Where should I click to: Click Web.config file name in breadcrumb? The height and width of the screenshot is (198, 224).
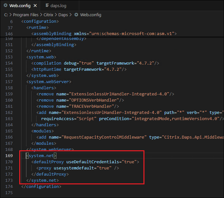pos(91,15)
